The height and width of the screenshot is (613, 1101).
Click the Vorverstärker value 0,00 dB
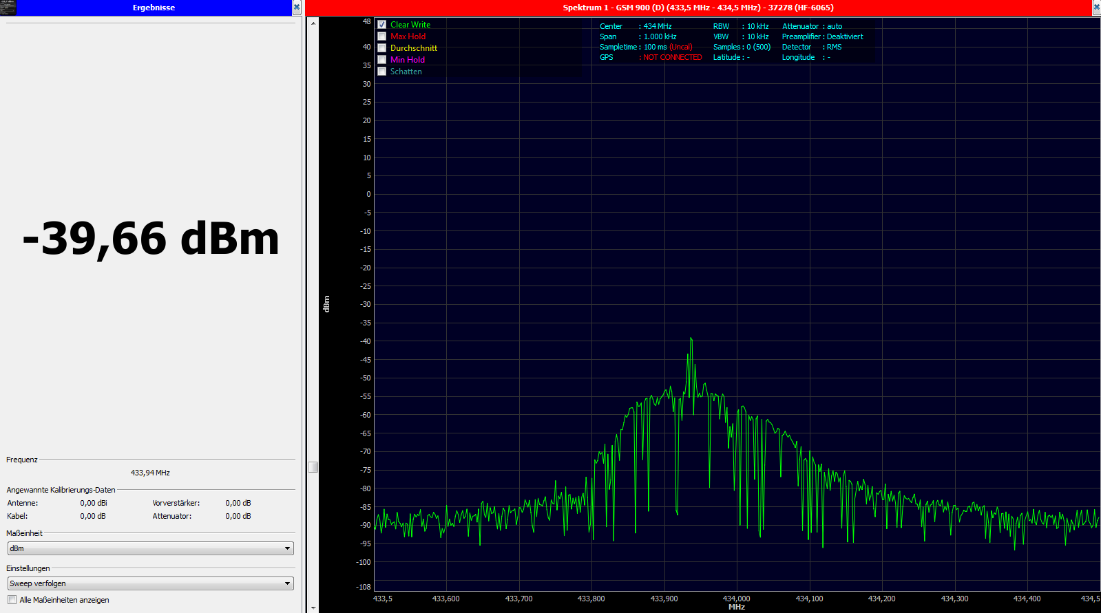tap(238, 503)
